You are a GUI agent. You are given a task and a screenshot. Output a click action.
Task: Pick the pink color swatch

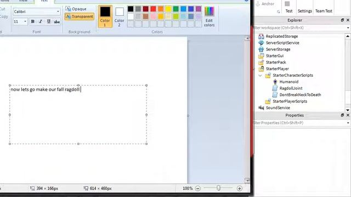(x=153, y=16)
